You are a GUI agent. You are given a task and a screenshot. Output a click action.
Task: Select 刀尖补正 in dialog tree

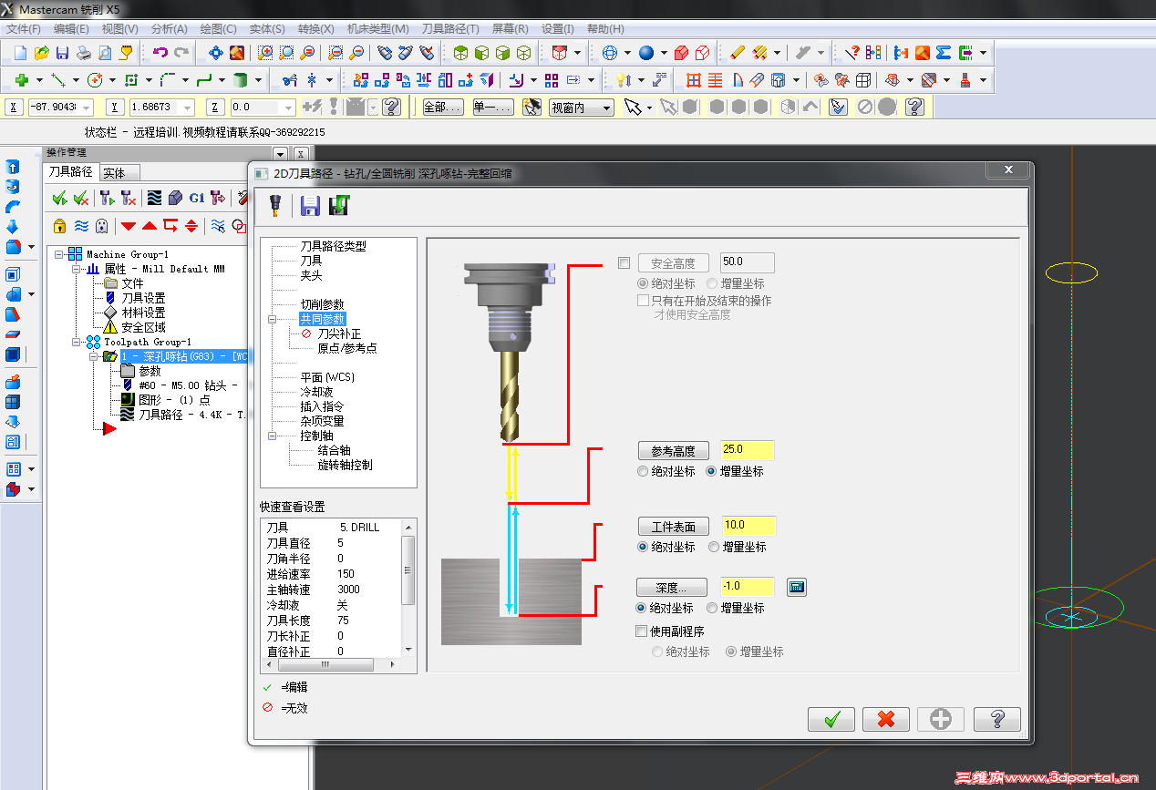tap(339, 333)
